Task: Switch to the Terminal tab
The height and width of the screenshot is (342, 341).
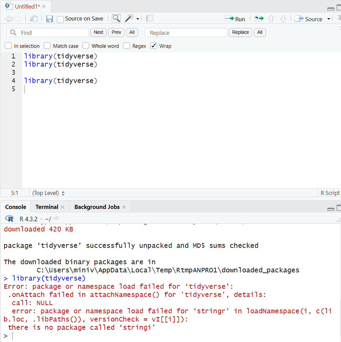Action: click(47, 207)
